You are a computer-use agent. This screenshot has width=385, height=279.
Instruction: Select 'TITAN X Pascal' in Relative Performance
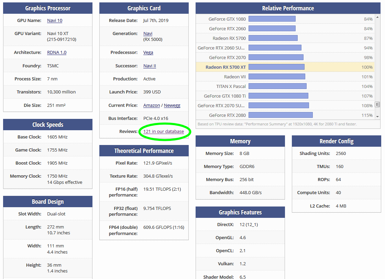pos(231,86)
